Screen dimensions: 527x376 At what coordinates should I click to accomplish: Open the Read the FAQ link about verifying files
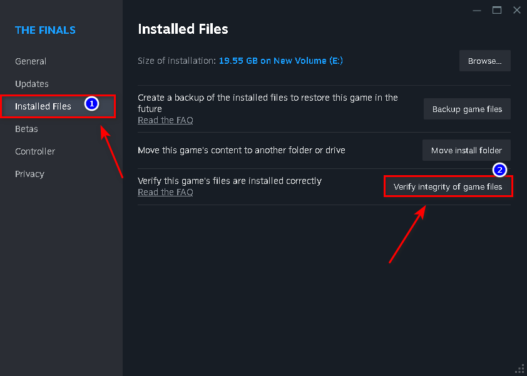click(165, 192)
